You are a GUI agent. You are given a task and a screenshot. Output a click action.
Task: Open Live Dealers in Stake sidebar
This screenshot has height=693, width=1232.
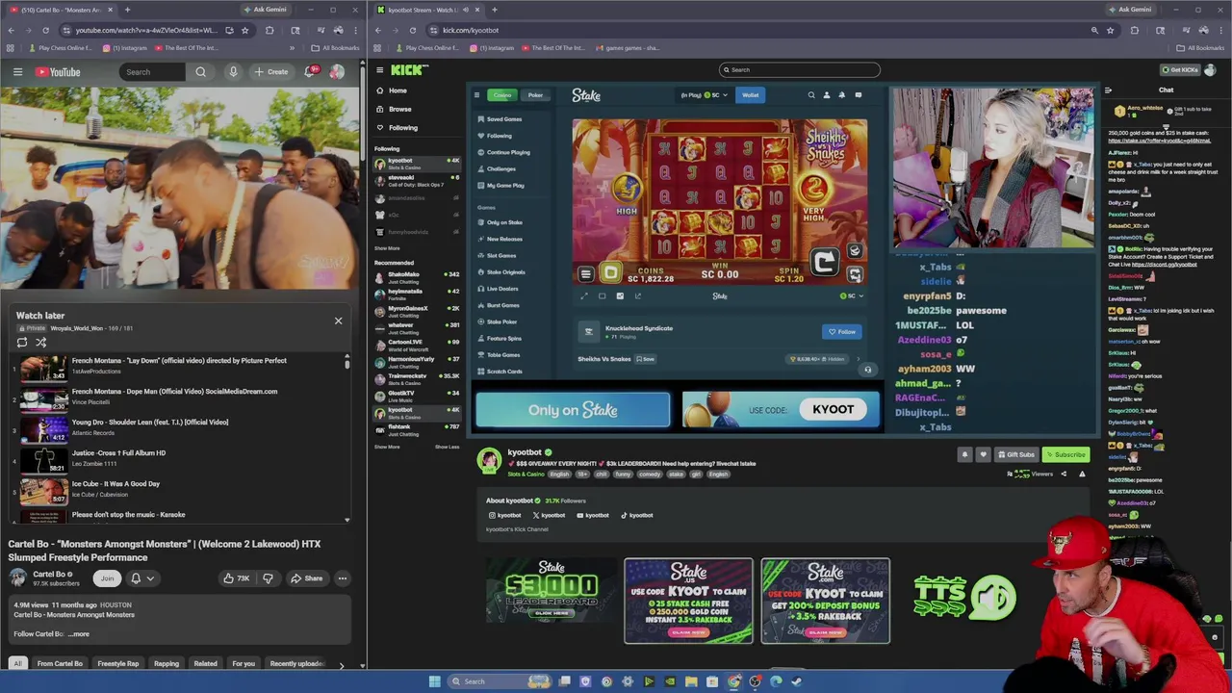tap(502, 289)
